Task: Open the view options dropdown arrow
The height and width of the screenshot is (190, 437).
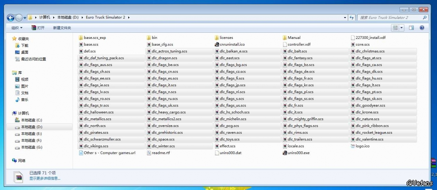Action: [402, 28]
